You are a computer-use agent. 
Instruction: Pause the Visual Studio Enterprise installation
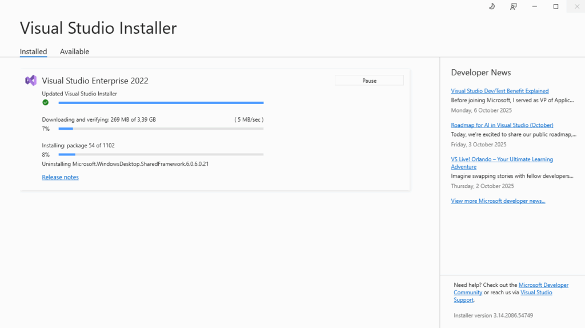369,81
